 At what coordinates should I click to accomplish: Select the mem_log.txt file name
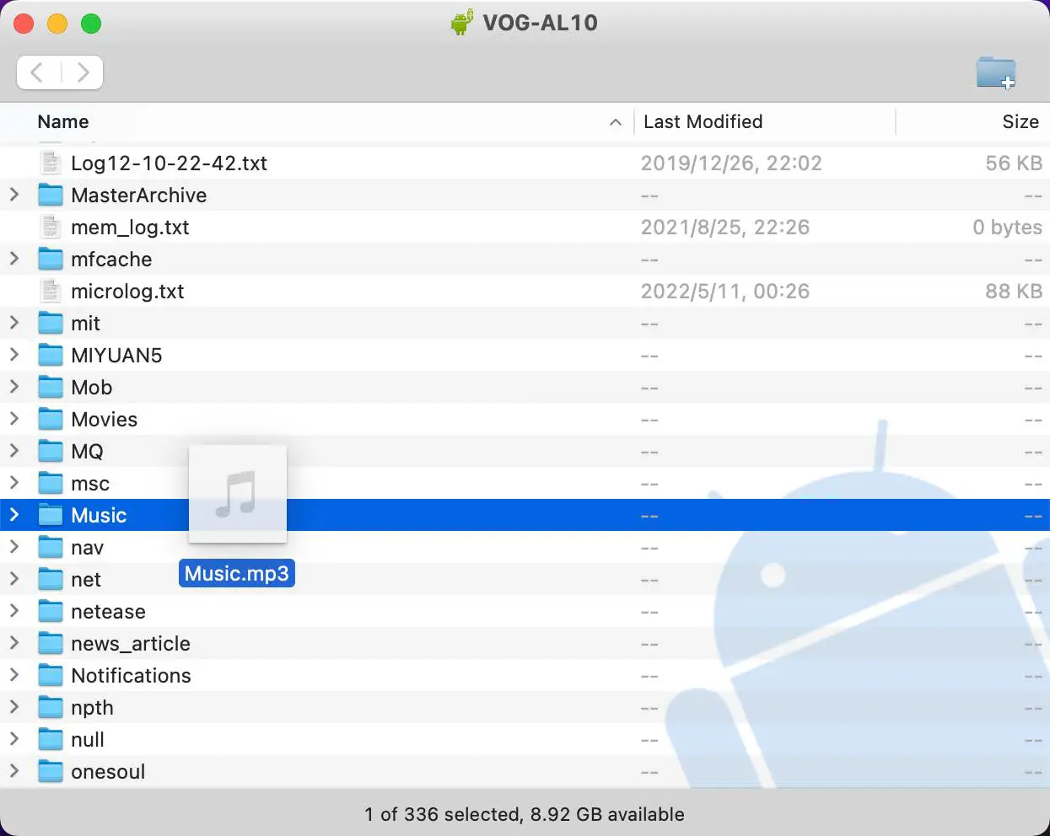(x=130, y=228)
